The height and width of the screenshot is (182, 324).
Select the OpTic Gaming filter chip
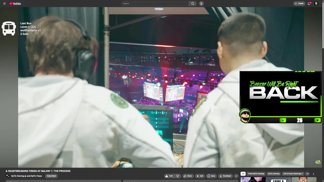[x=274, y=174]
